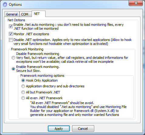Image resolution: width=145 pixels, height=135 pixels.
Task: Select the Disable framework monitoring radio button
Action: (13, 58)
